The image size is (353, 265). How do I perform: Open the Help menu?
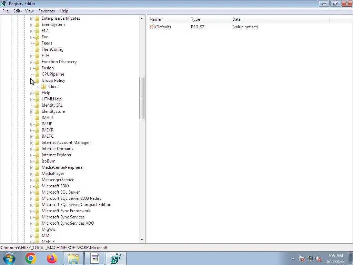coord(64,11)
